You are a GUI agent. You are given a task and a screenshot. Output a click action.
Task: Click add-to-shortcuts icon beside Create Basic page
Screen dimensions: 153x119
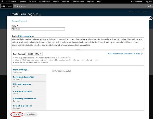37,14
